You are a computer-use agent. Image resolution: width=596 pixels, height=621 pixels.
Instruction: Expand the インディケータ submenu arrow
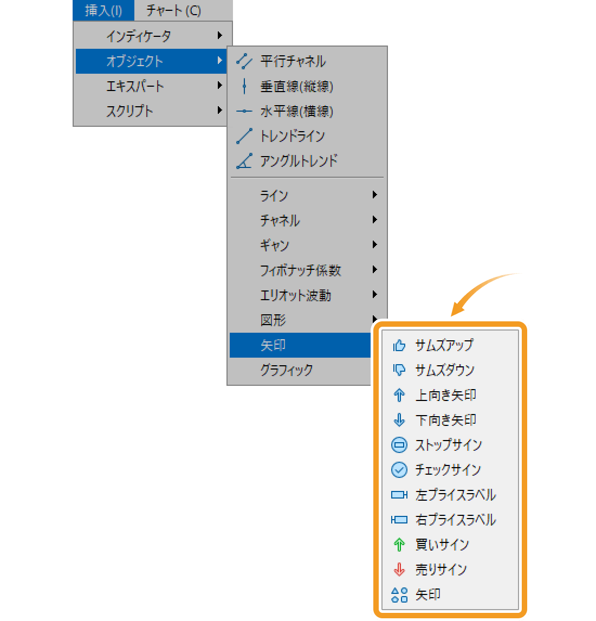coord(220,36)
